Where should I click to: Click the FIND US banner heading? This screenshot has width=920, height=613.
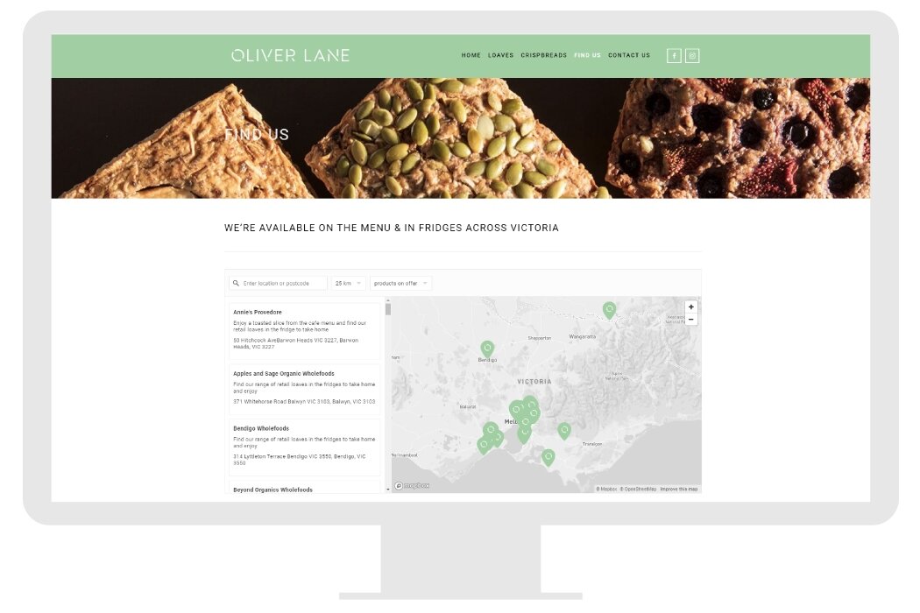coord(257,134)
